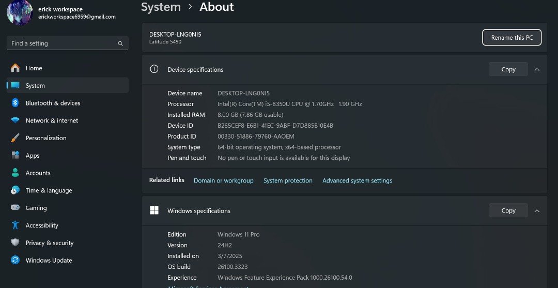Click the 3/7/2025 installed on date
Screen dimensions: 558x288
click(x=230, y=256)
